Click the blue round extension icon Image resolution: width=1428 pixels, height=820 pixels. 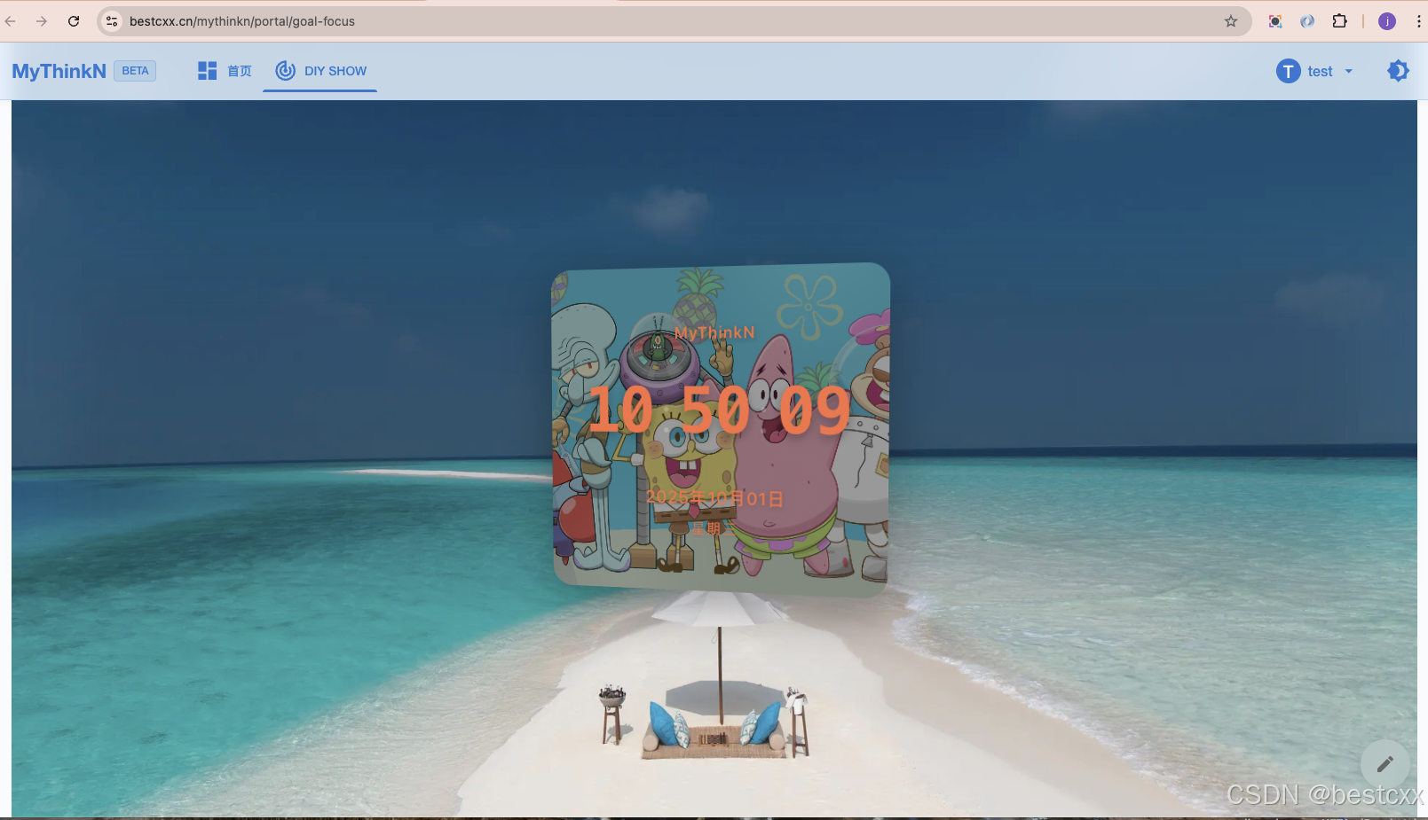coord(1307,21)
